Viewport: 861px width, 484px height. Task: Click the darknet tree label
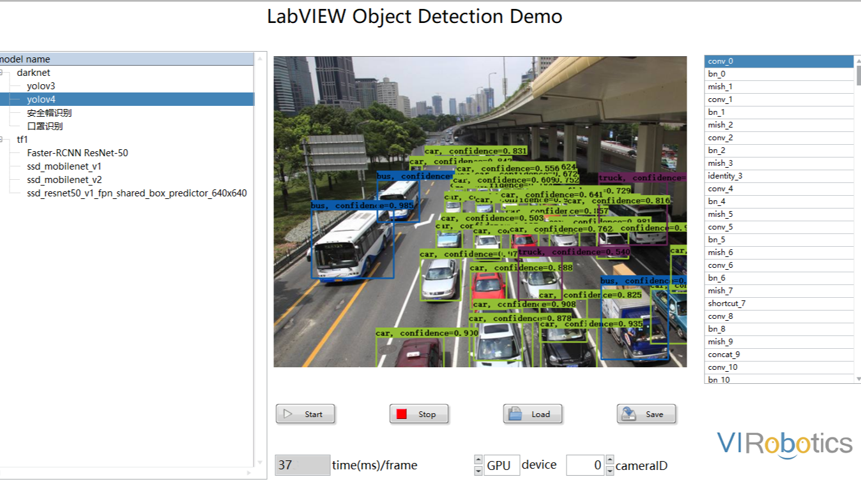[34, 72]
